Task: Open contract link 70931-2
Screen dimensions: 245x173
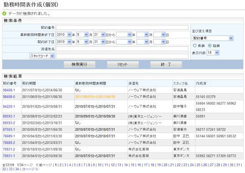Action: [9, 149]
